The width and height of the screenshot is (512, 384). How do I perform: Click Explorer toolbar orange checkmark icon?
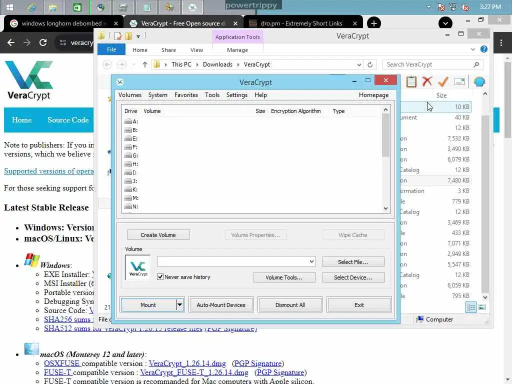(x=443, y=81)
